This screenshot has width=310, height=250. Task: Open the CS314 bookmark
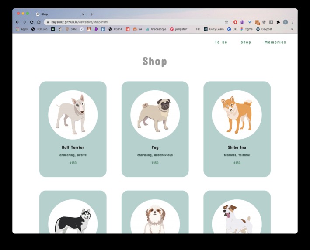(x=115, y=29)
